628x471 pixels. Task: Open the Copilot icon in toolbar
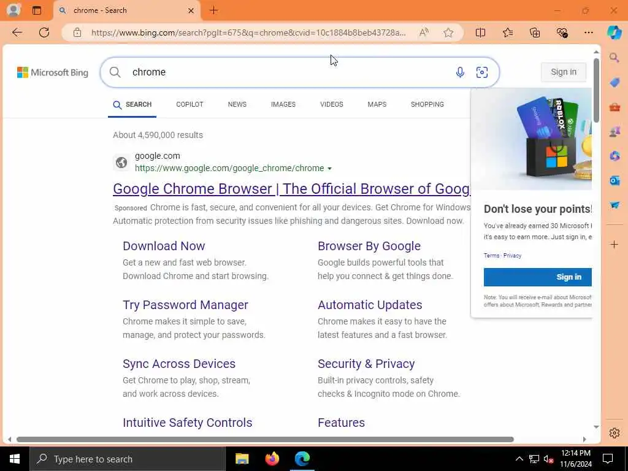[614, 33]
